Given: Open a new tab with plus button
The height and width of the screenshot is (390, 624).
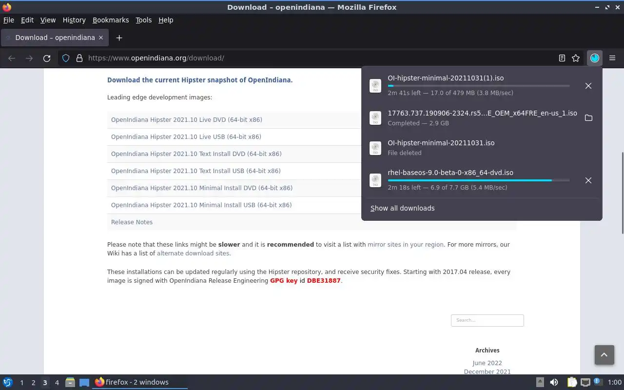Looking at the screenshot, I should [x=119, y=38].
